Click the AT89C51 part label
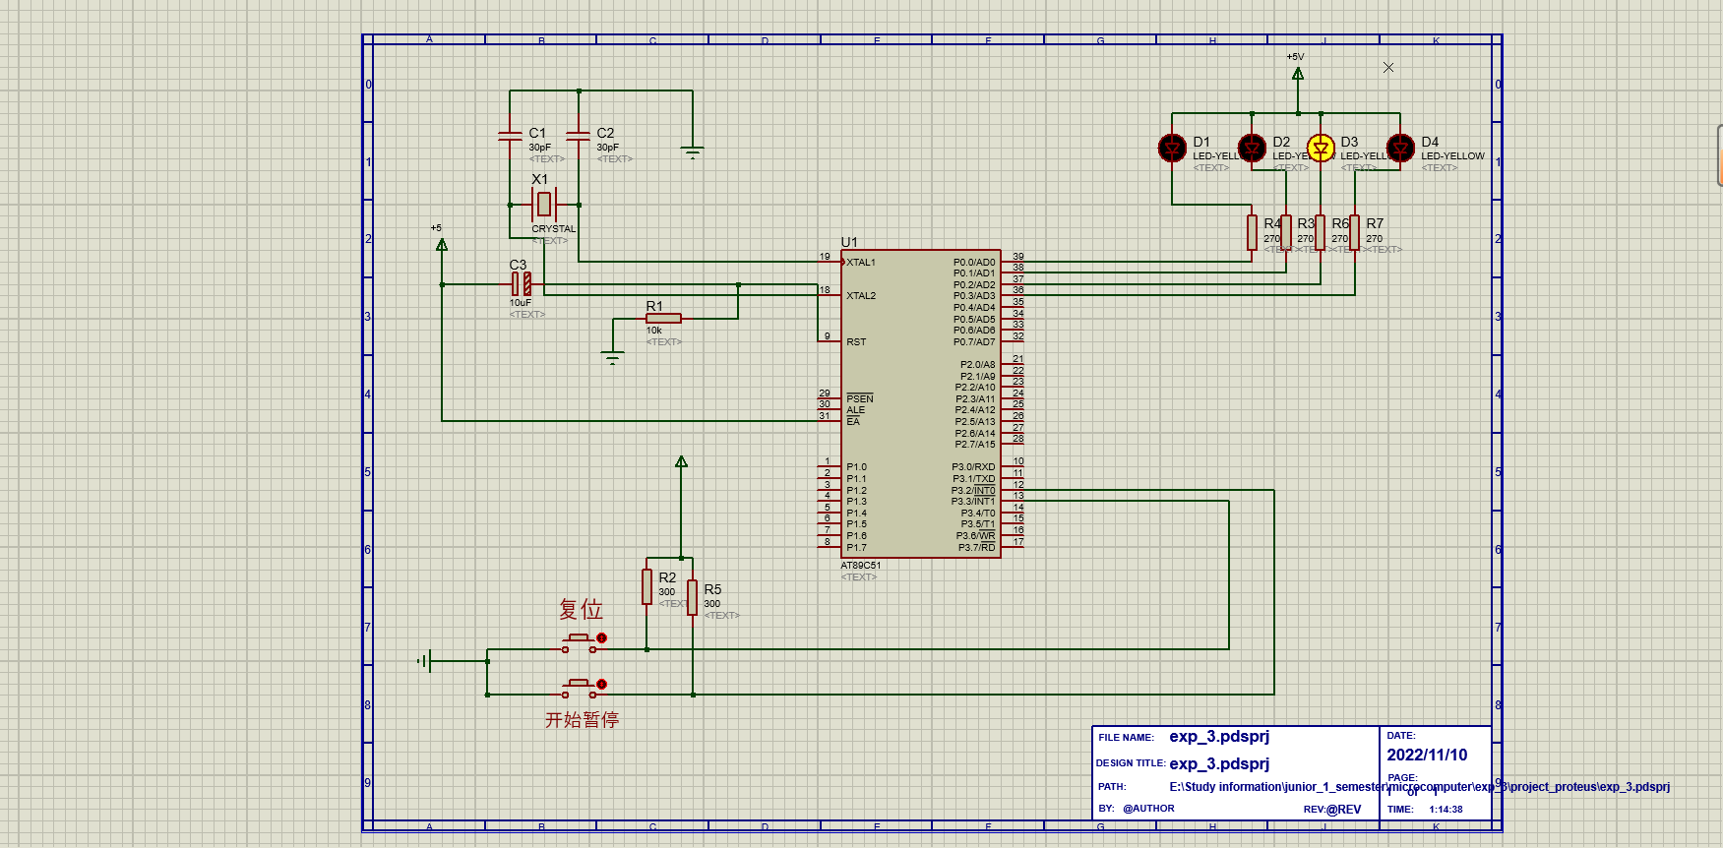1723x848 pixels. tap(861, 566)
